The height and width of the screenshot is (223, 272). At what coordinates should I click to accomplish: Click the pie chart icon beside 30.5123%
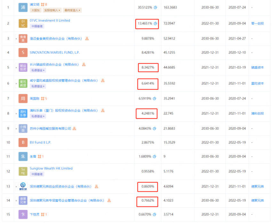[156, 7]
